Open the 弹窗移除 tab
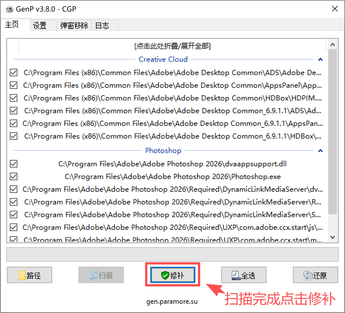Screen dimensions: 345x313 tap(74, 25)
